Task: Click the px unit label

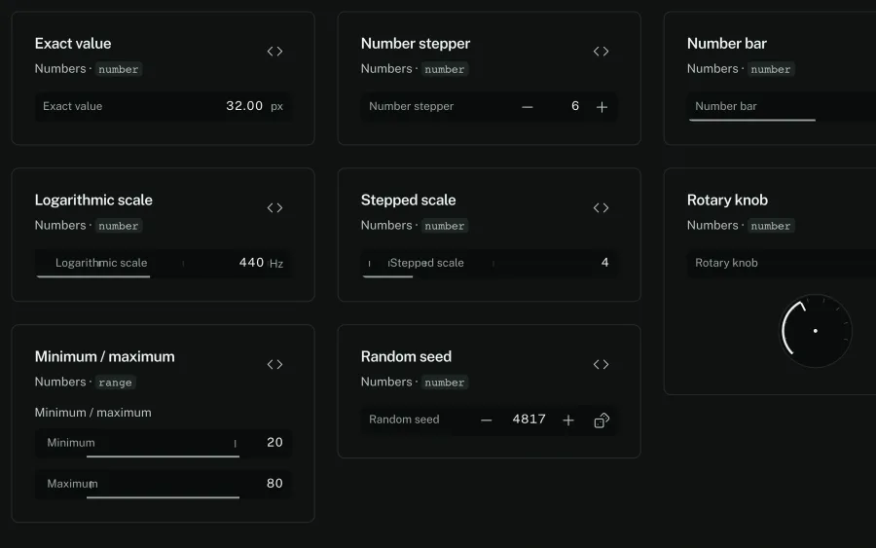Action: coord(276,107)
